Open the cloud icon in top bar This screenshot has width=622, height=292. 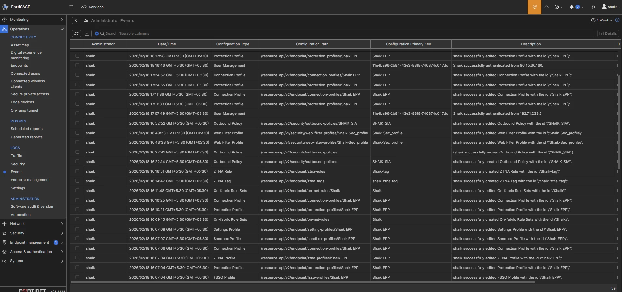[547, 7]
